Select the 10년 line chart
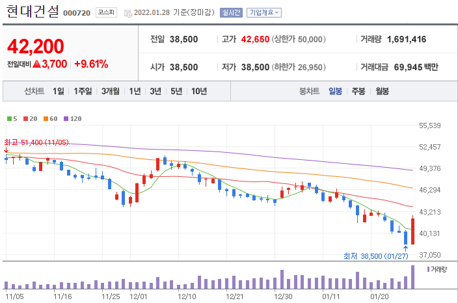Screen dimensions: 458x303 tap(199, 92)
